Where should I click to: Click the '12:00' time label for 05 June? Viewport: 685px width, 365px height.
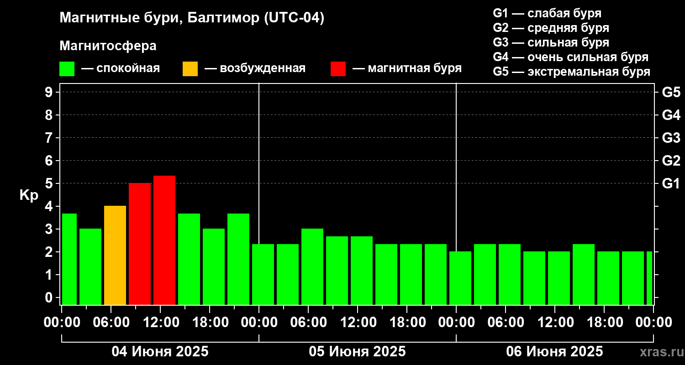tap(358, 323)
